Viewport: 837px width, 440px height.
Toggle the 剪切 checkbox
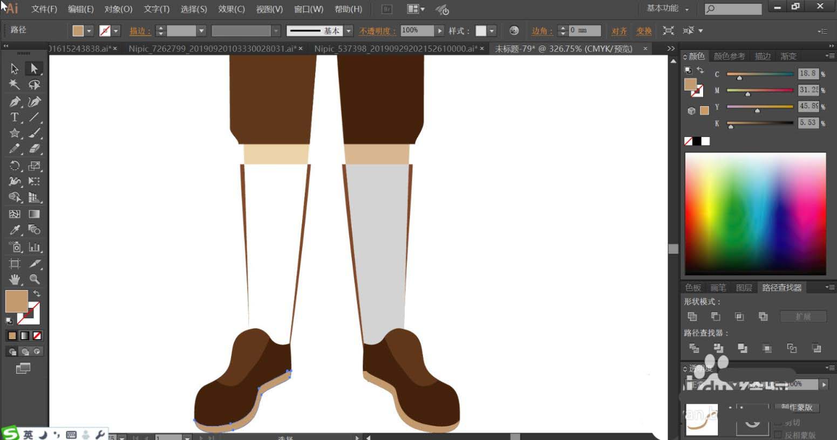778,423
